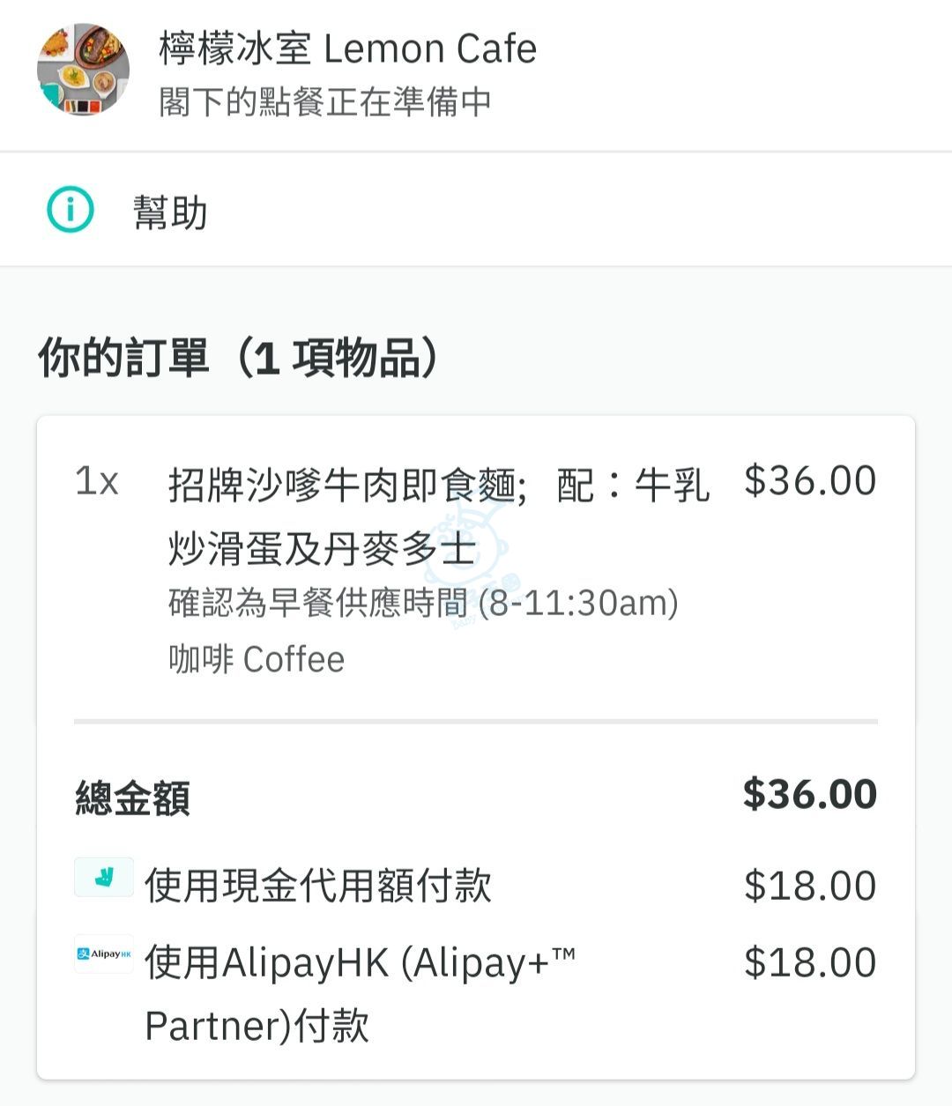Click the AlipayHK logo icon
Viewport: 952px width, 1106px height.
(x=104, y=954)
